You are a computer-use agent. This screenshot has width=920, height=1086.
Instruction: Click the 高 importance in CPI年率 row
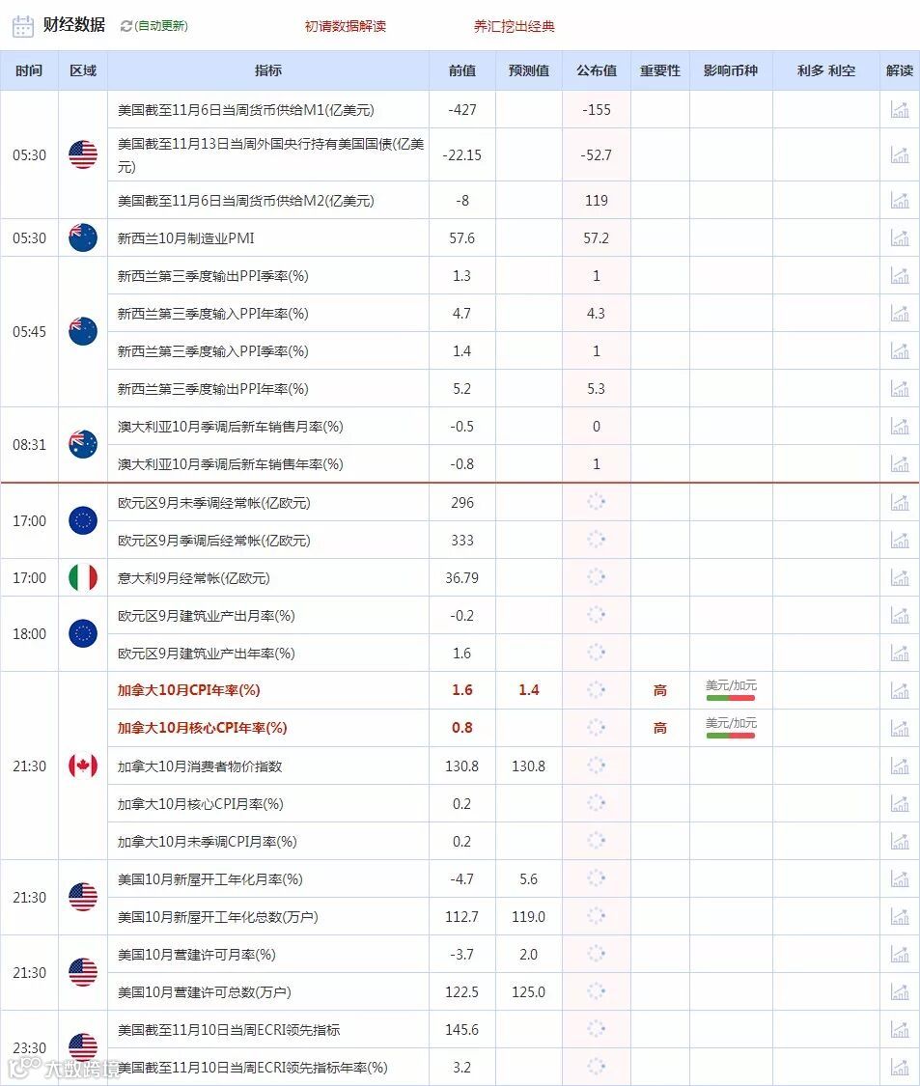(x=660, y=690)
